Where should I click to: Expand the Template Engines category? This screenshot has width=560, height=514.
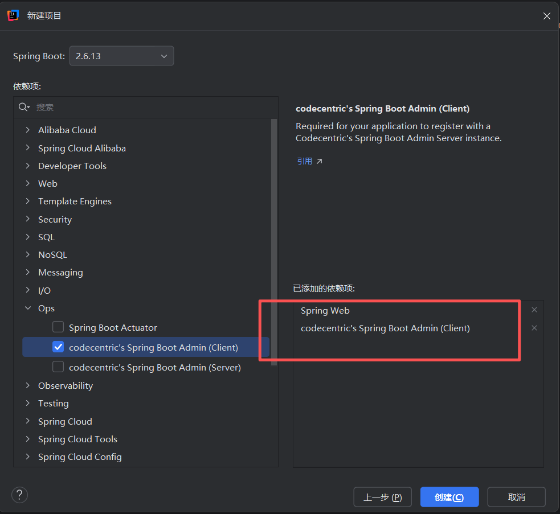coord(28,201)
